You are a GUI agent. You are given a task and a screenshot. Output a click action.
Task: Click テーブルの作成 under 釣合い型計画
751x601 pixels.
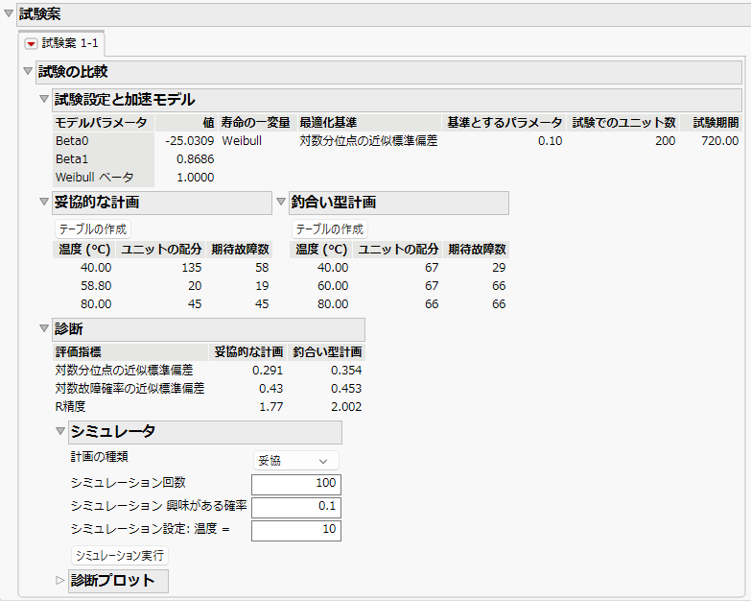(330, 229)
